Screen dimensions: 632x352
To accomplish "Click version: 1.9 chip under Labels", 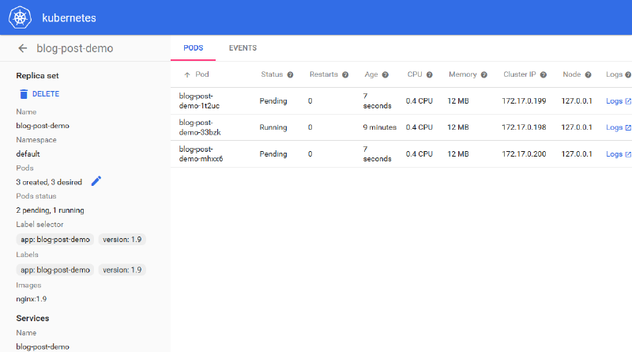I will click(122, 270).
